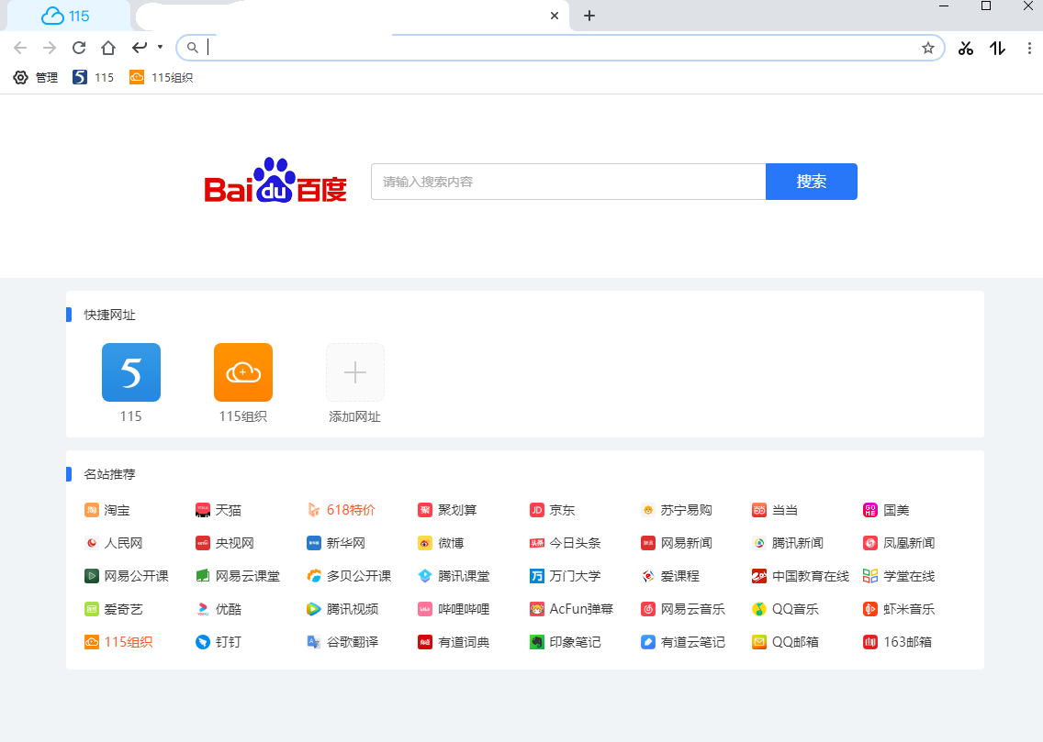Open the 腾讯视频 link
Image resolution: width=1043 pixels, height=742 pixels.
pos(342,609)
